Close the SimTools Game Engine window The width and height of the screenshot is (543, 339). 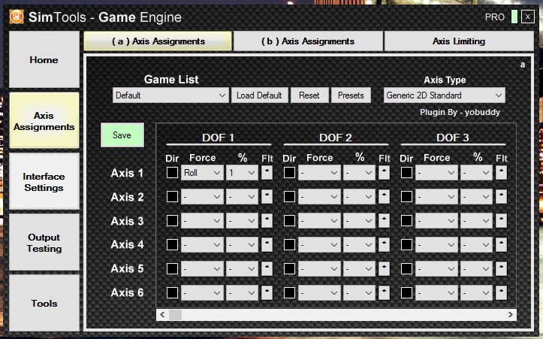tap(528, 17)
